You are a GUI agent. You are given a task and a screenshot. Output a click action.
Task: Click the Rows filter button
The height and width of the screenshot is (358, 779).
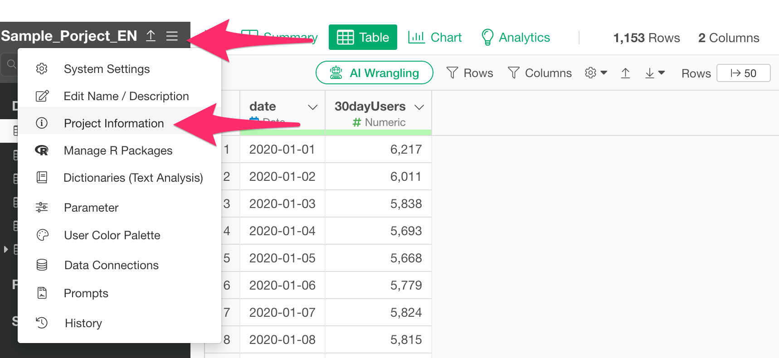click(x=470, y=73)
